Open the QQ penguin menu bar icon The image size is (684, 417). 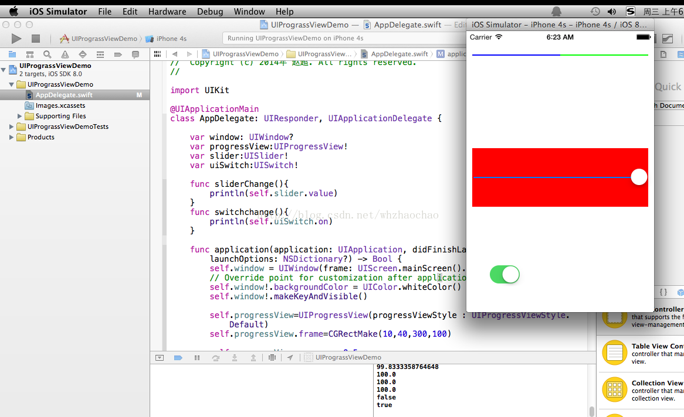pos(557,12)
